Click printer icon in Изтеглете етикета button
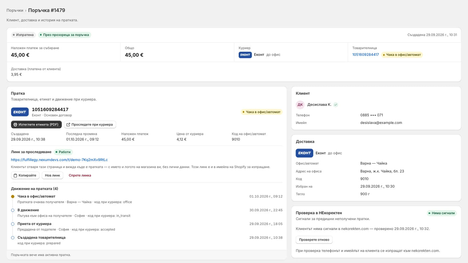 tap(15, 124)
